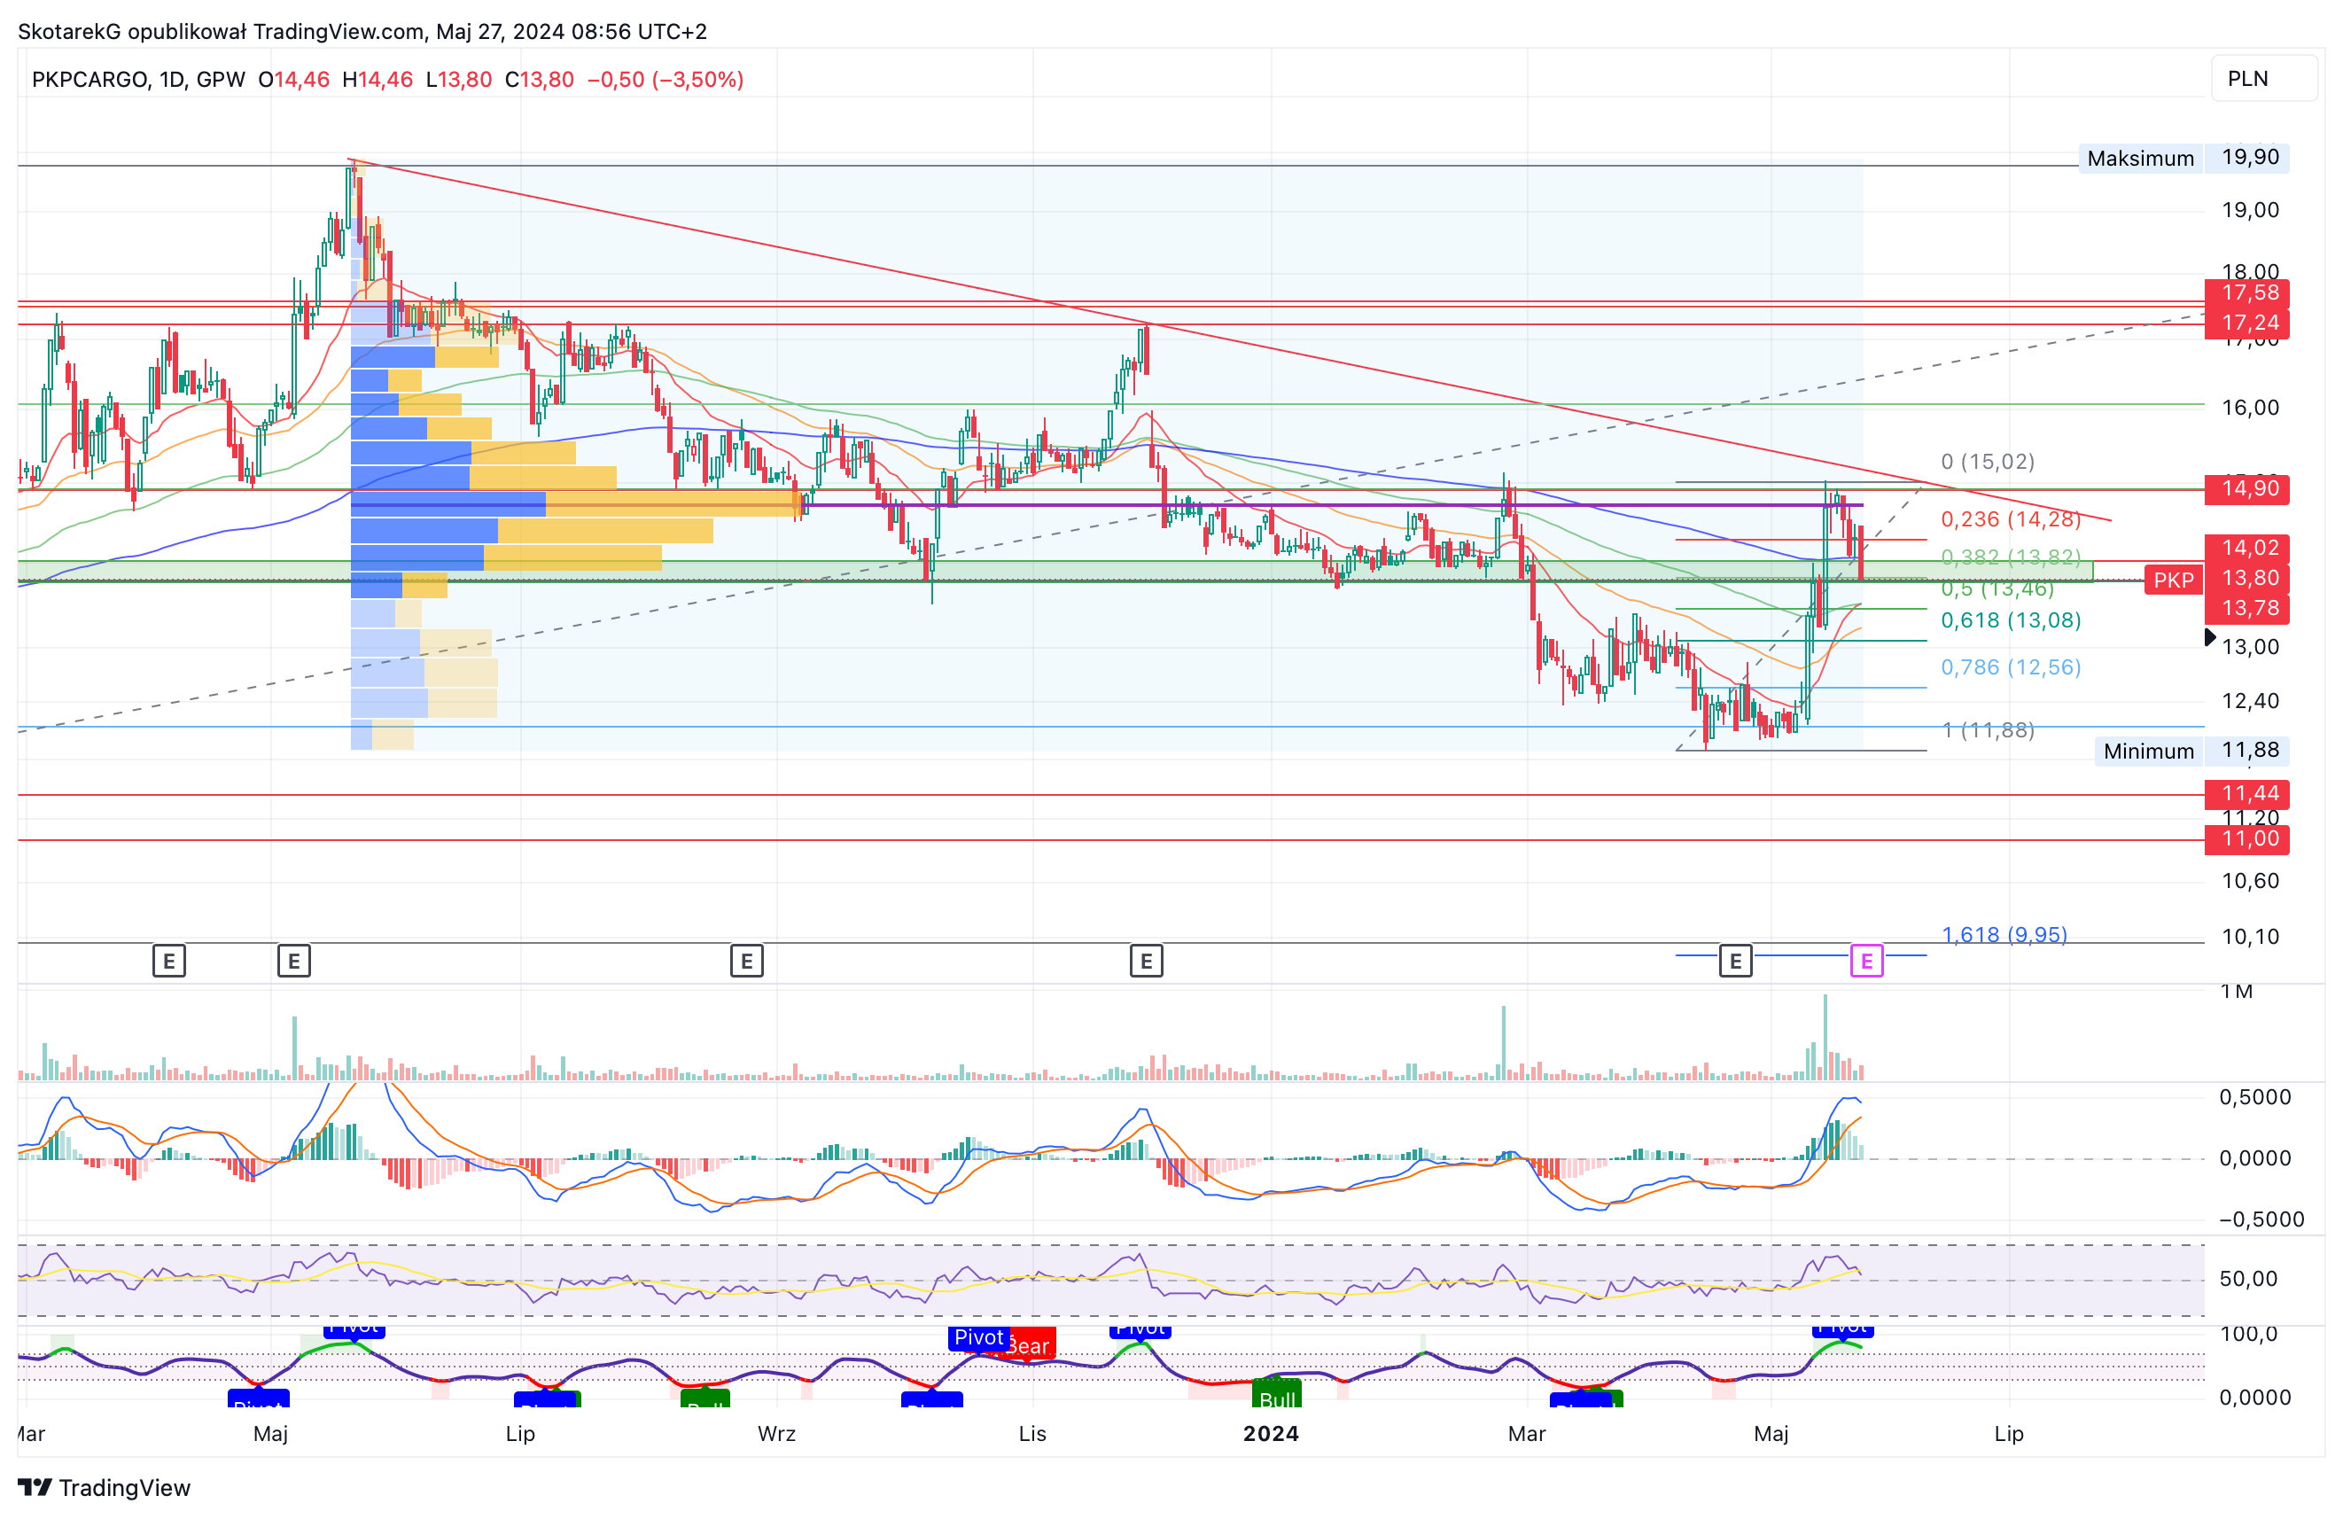Click the red 17,58 price level label

point(2247,292)
